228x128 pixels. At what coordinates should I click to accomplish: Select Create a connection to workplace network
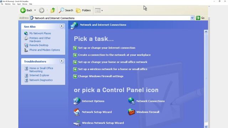(114, 55)
